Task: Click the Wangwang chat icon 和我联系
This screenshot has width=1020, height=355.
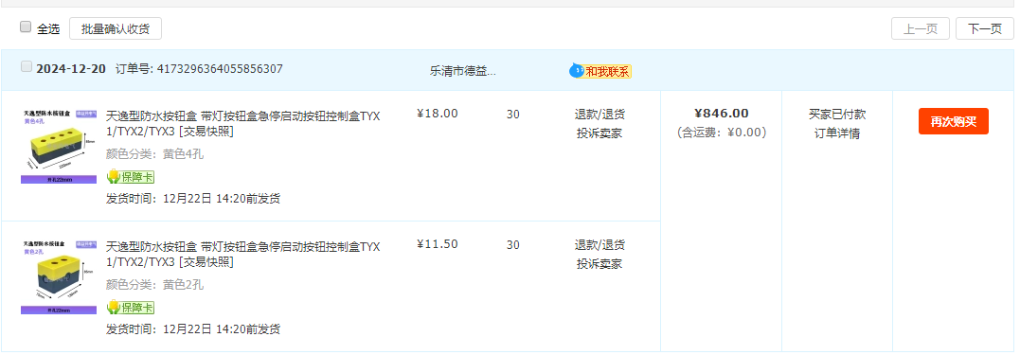Action: (x=600, y=71)
